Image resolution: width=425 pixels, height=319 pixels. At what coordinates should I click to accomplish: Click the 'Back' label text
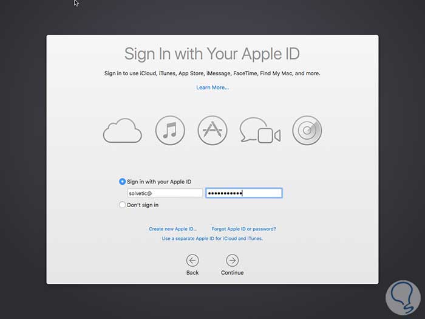192,273
